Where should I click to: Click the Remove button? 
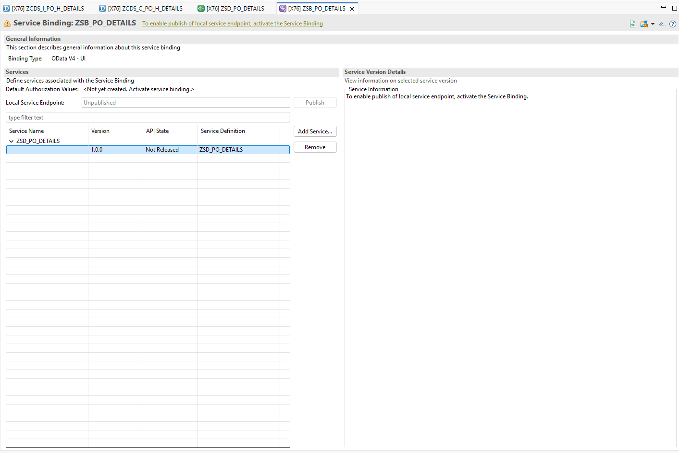[315, 147]
